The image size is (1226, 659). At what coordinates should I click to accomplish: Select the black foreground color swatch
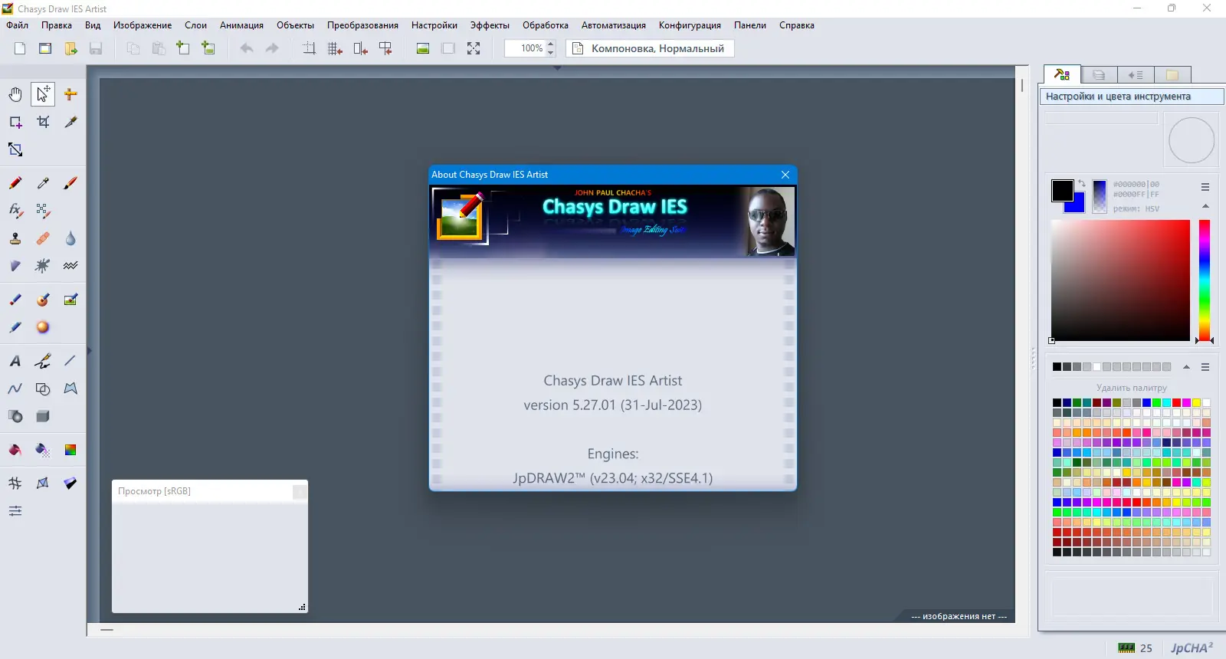[1062, 191]
